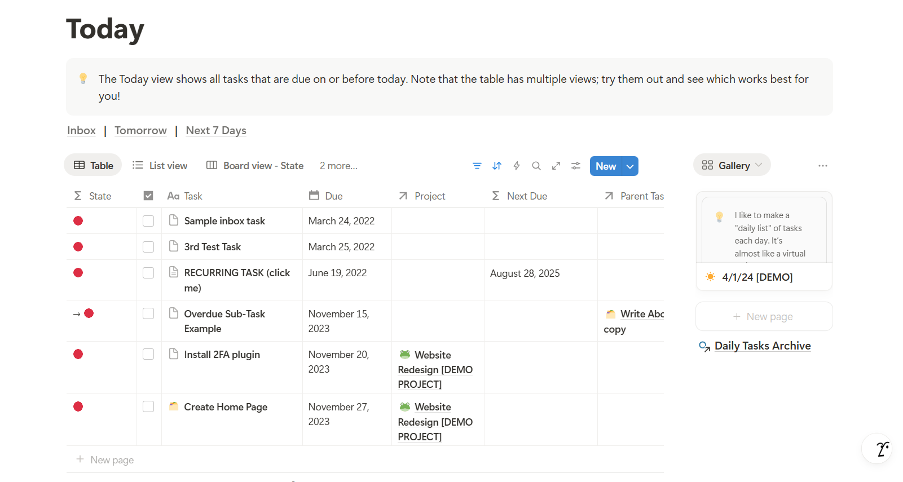
Task: Expand the New button dropdown arrow
Action: (630, 166)
